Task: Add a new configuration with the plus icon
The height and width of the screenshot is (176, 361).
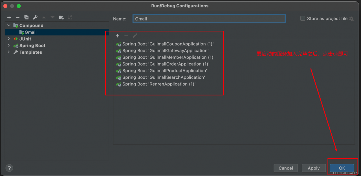Action: coord(9,17)
